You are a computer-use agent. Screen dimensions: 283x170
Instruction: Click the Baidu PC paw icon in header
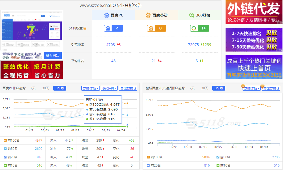tap(107, 15)
